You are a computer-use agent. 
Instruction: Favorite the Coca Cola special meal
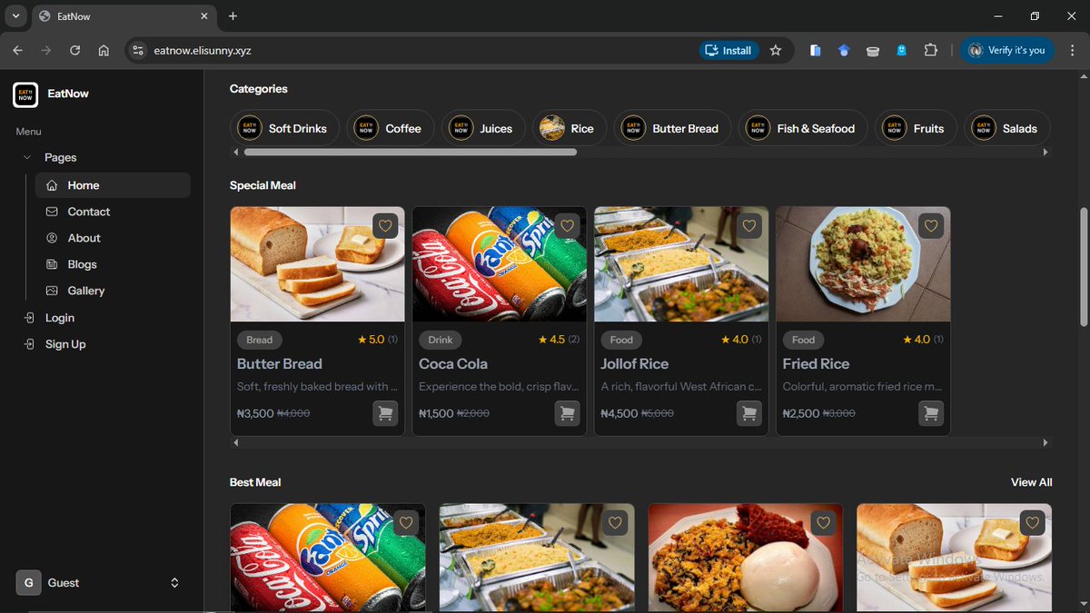[567, 226]
